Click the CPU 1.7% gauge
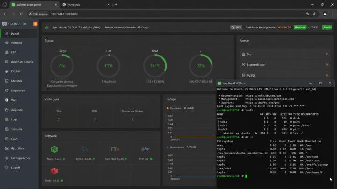 (x=109, y=66)
